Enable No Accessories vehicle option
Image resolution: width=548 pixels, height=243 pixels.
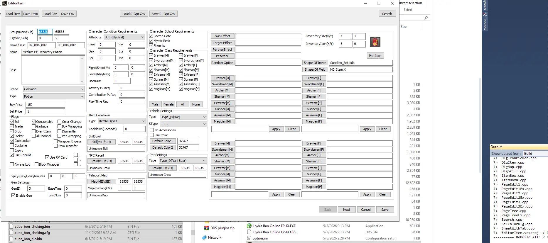152,130
